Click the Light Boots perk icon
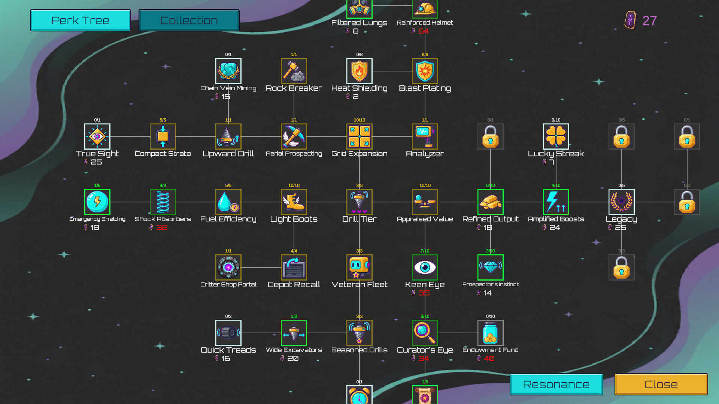This screenshot has width=719, height=404. [x=294, y=202]
